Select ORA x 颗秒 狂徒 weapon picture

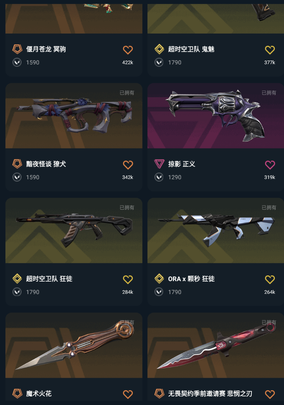[x=216, y=230]
